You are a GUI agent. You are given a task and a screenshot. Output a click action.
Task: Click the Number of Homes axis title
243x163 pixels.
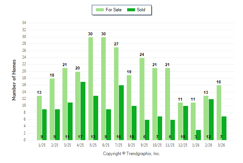point(14,80)
